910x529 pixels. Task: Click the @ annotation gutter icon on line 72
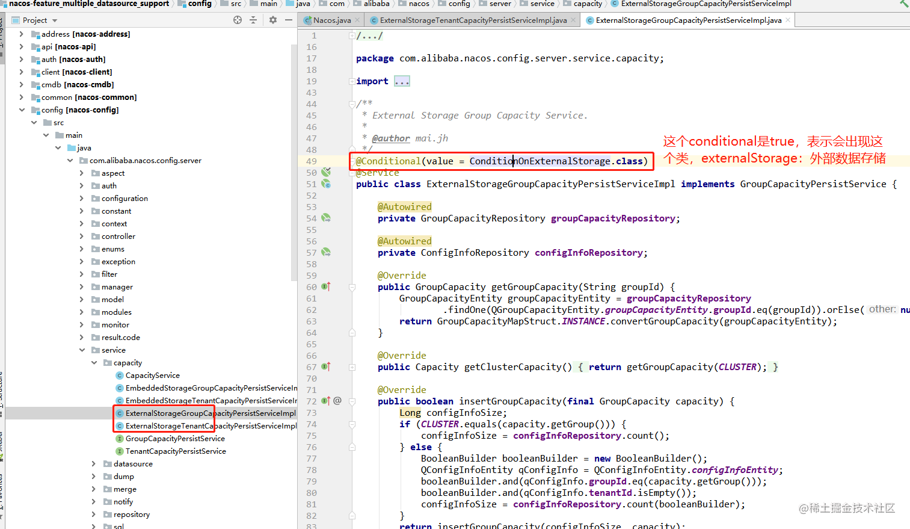337,401
